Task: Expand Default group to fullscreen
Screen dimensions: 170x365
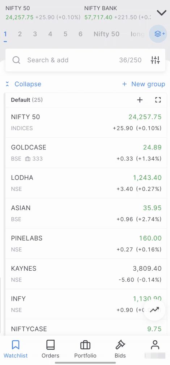Action: pos(158,100)
